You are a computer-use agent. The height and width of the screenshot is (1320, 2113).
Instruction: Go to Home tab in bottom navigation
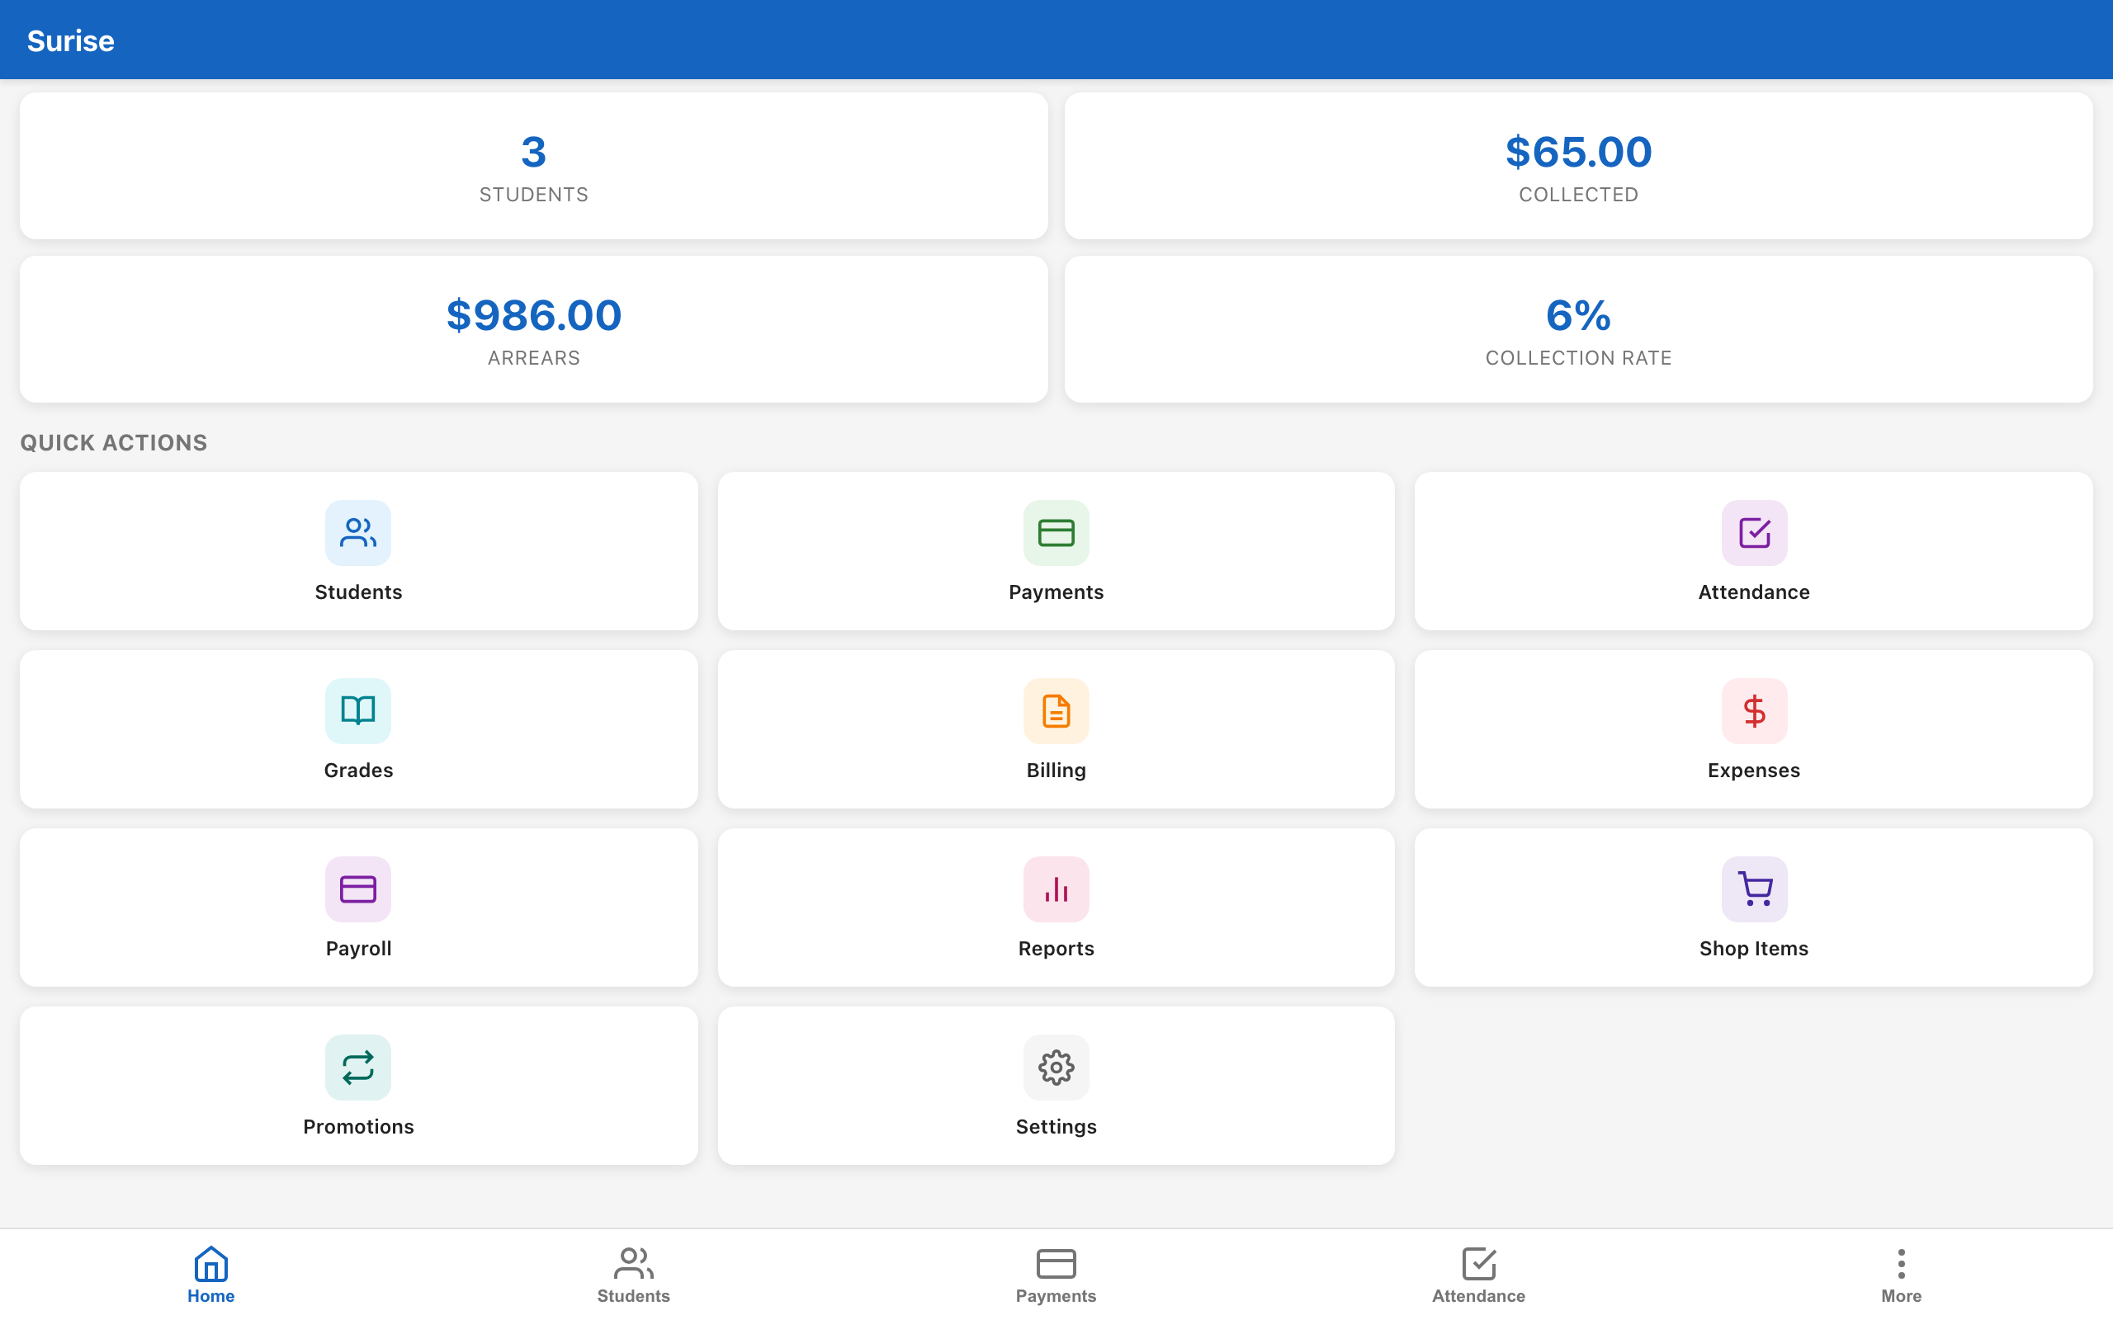click(x=211, y=1275)
